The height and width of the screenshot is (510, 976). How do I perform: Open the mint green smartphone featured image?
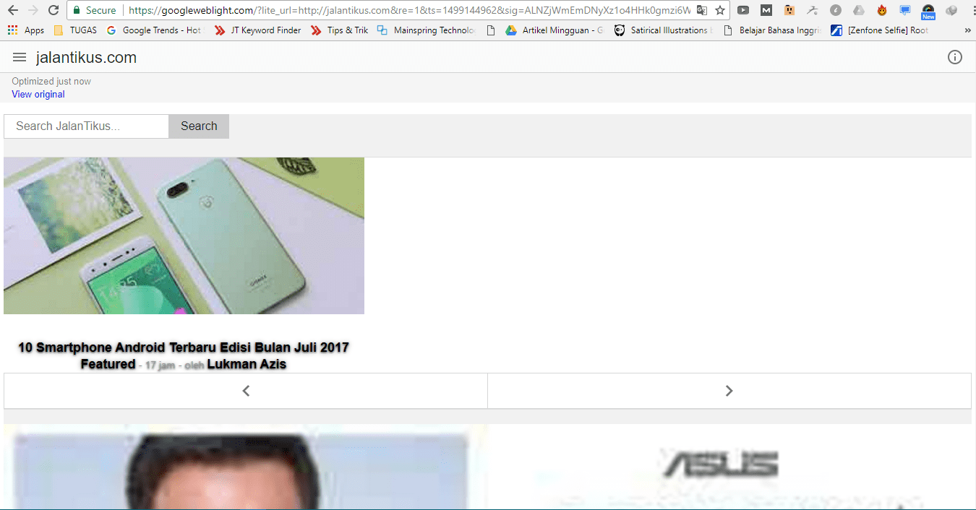click(184, 235)
